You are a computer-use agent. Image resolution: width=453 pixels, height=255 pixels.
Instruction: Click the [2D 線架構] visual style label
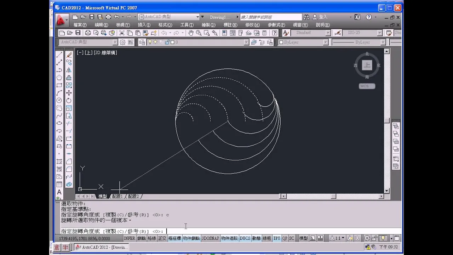105,52
